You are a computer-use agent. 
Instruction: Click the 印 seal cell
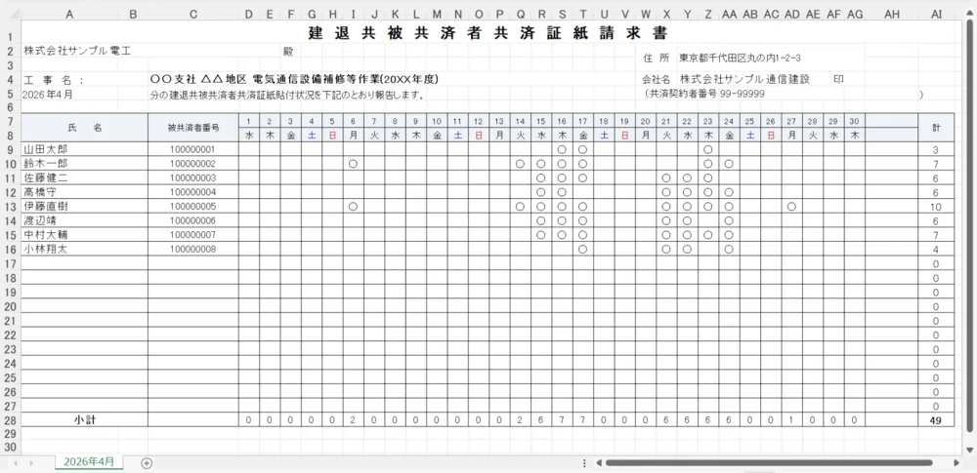[838, 80]
